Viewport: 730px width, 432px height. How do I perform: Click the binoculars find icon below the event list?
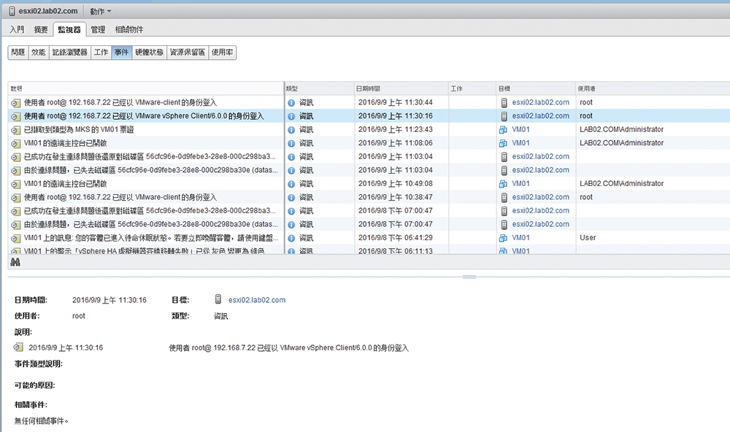[x=15, y=263]
